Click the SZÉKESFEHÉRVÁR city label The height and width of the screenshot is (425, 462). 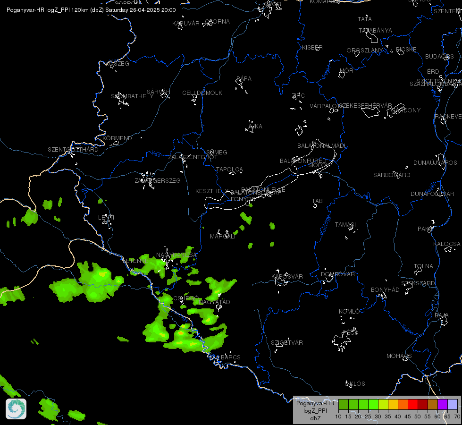click(365, 106)
